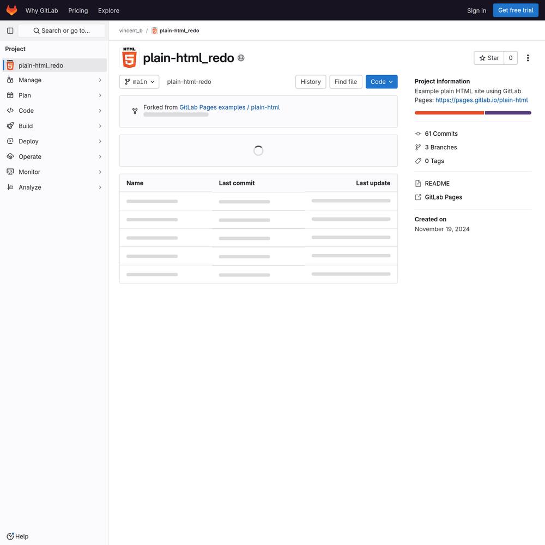Image resolution: width=545 pixels, height=545 pixels.
Task: Open the Deploy menu label
Action: click(28, 141)
